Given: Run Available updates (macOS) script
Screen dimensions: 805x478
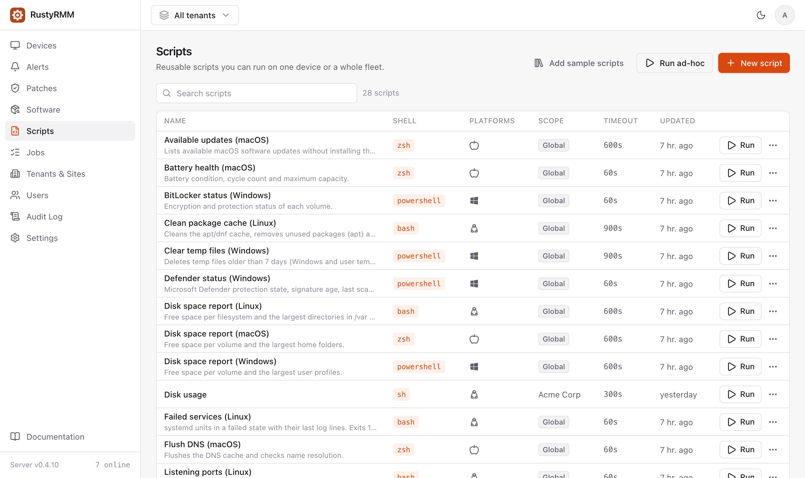Looking at the screenshot, I should coord(740,145).
